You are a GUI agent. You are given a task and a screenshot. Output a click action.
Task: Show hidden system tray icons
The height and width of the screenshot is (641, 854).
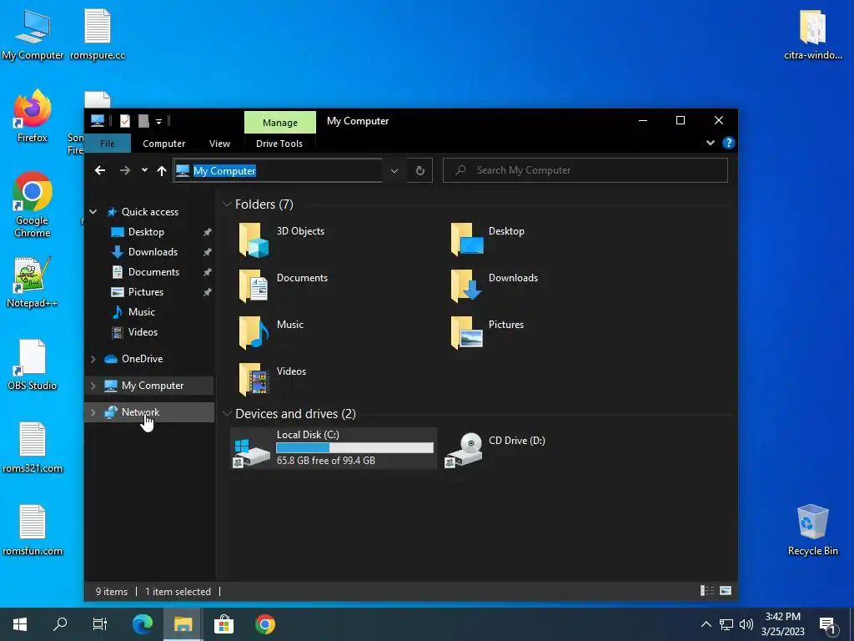[x=706, y=624]
